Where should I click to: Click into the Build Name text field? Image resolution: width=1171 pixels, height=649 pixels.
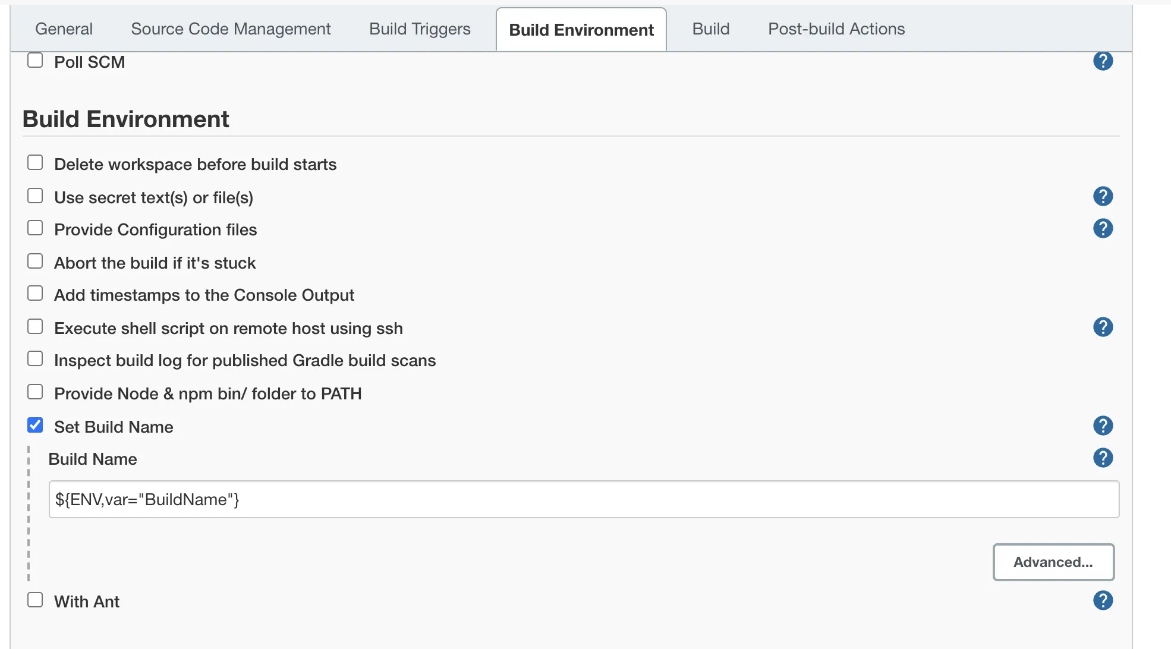pyautogui.click(x=583, y=499)
